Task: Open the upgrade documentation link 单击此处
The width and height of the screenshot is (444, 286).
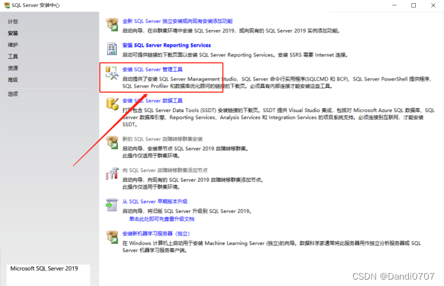Action: pyautogui.click(x=161, y=219)
